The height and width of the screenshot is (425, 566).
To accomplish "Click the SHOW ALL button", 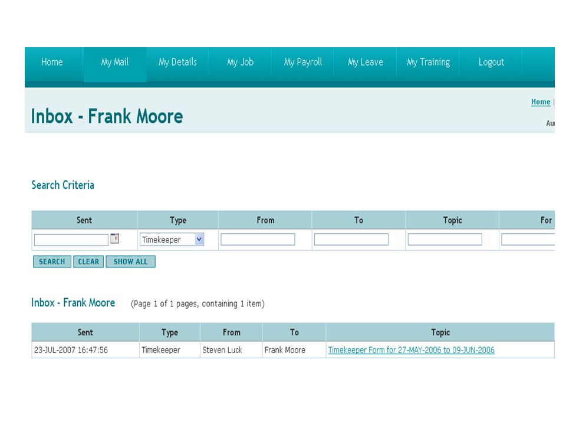I will click(x=131, y=261).
